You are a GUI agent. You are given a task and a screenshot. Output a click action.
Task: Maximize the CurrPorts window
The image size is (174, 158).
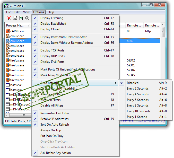pos(151,5)
